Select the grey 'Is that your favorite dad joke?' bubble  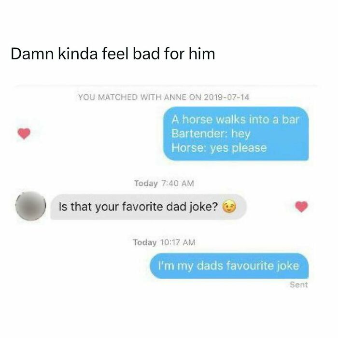tap(148, 207)
